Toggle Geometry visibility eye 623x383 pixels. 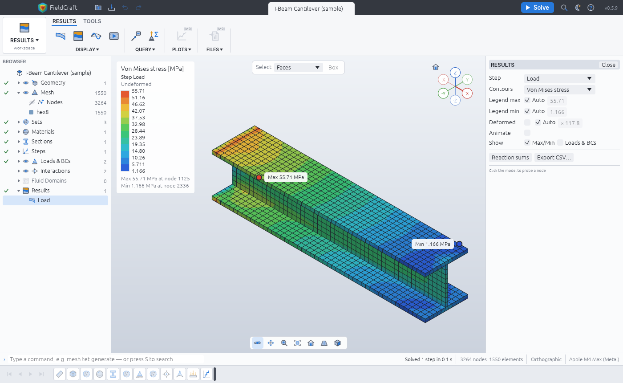pyautogui.click(x=26, y=83)
